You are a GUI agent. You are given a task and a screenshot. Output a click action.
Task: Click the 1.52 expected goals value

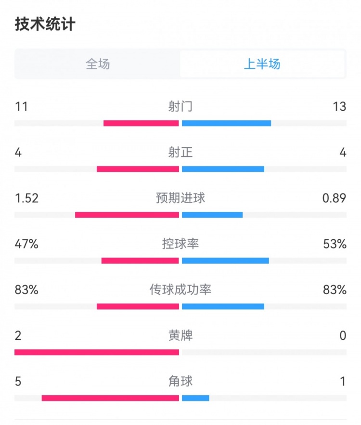click(26, 198)
